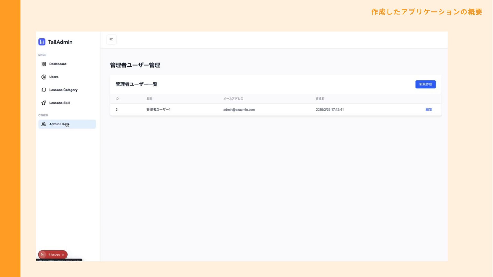Click the 編集 link for 管理者ユーザー1
Image resolution: width=493 pixels, height=277 pixels.
click(429, 110)
